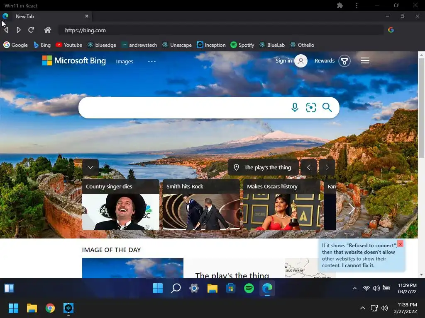Open the Wi-Fi icon in inner system tray
The width and height of the screenshot is (425, 318).
(x=366, y=288)
